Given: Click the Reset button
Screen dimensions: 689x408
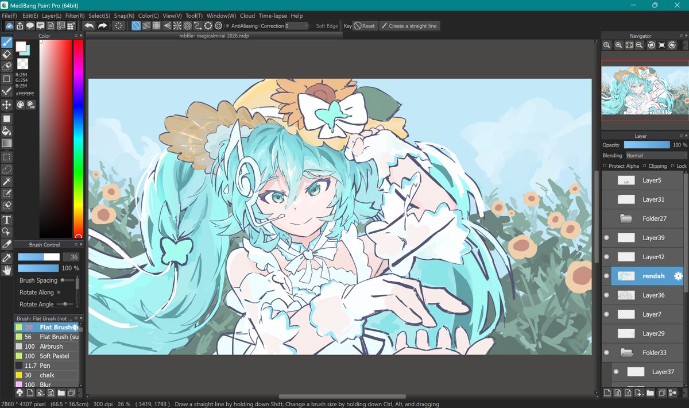Looking at the screenshot, I should tap(365, 26).
